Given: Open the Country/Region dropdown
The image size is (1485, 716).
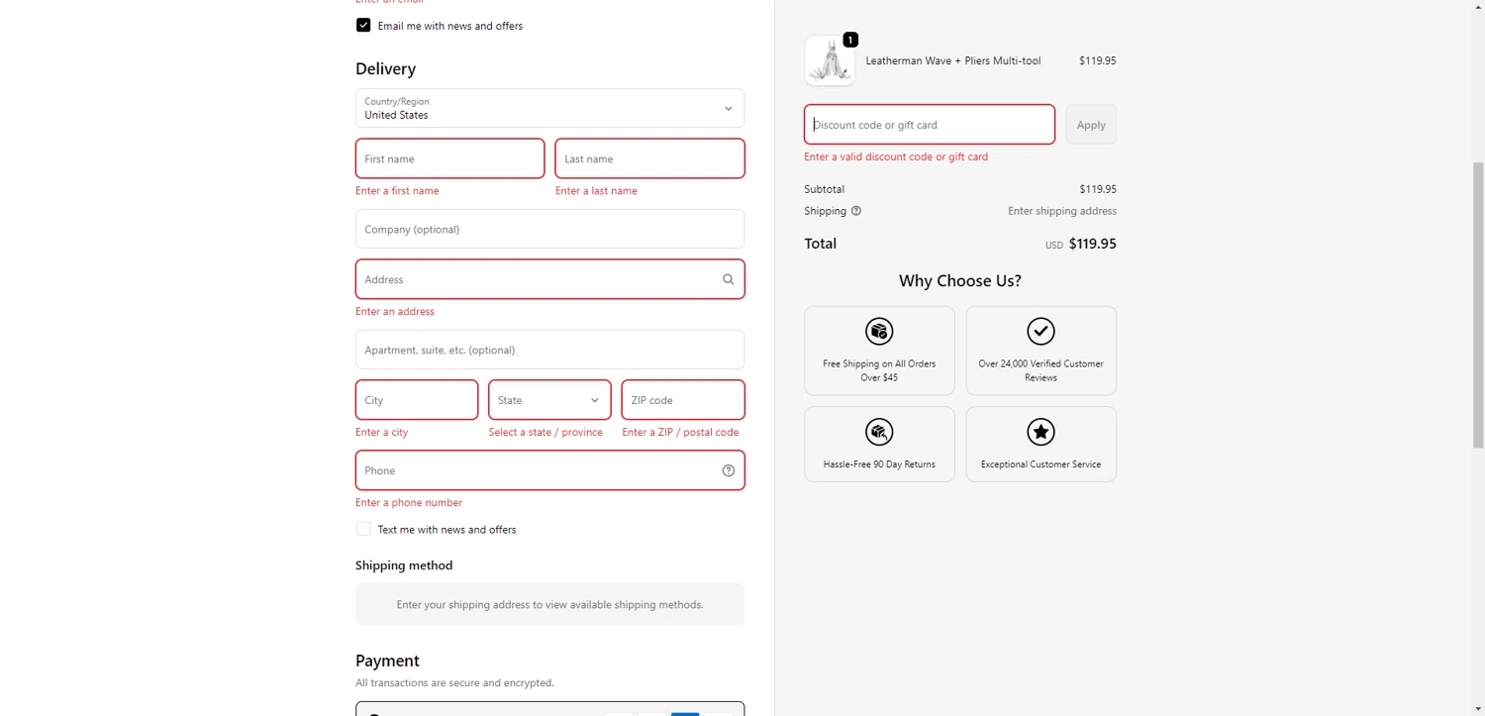Looking at the screenshot, I should pos(549,108).
